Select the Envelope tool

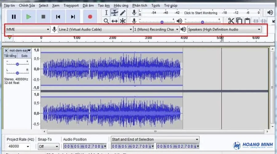pyautogui.click(x=114, y=13)
